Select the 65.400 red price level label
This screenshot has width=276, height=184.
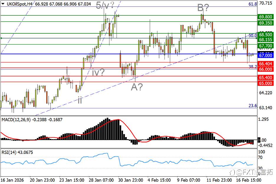(x=266, y=78)
